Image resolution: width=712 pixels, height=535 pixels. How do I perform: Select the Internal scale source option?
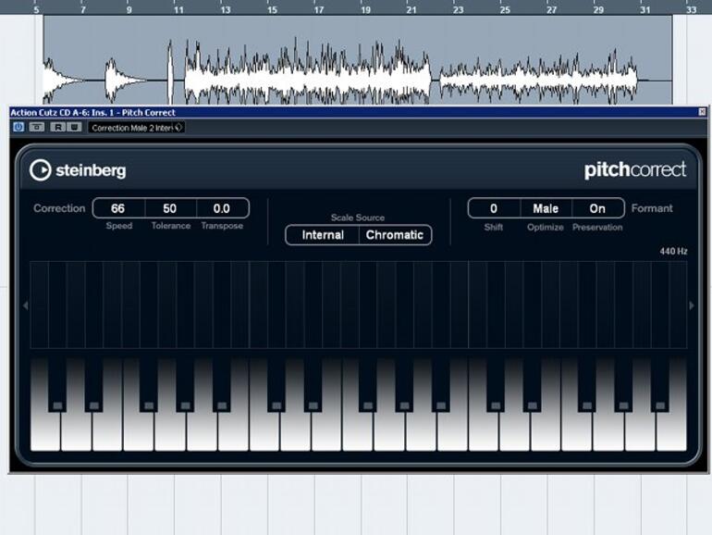tap(323, 235)
